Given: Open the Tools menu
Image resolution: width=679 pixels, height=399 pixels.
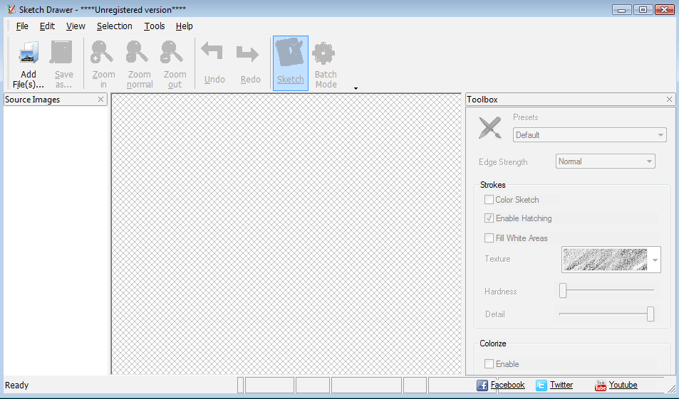Looking at the screenshot, I should [155, 26].
